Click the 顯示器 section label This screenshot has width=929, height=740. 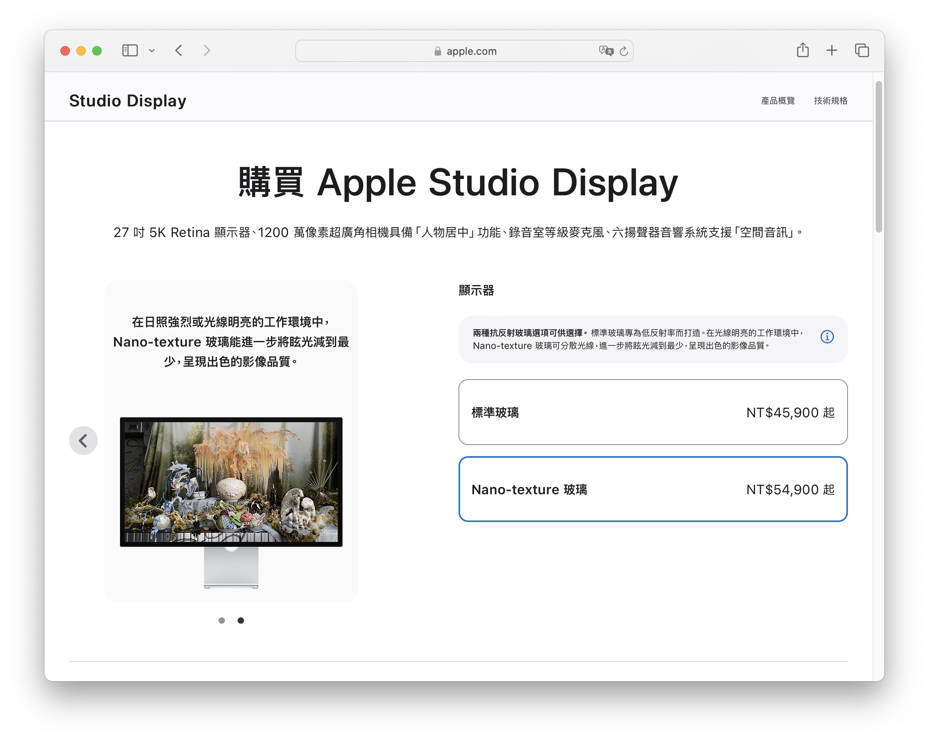pos(476,291)
